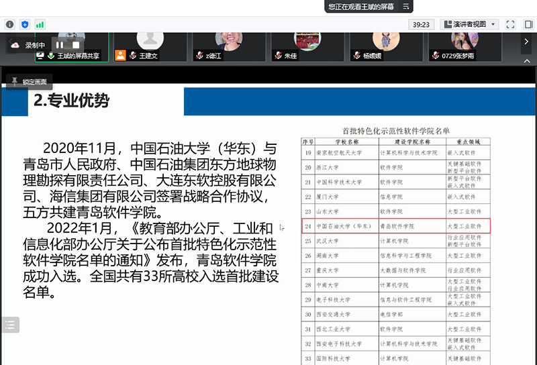Open the outline list icon at lower left

(10, 325)
